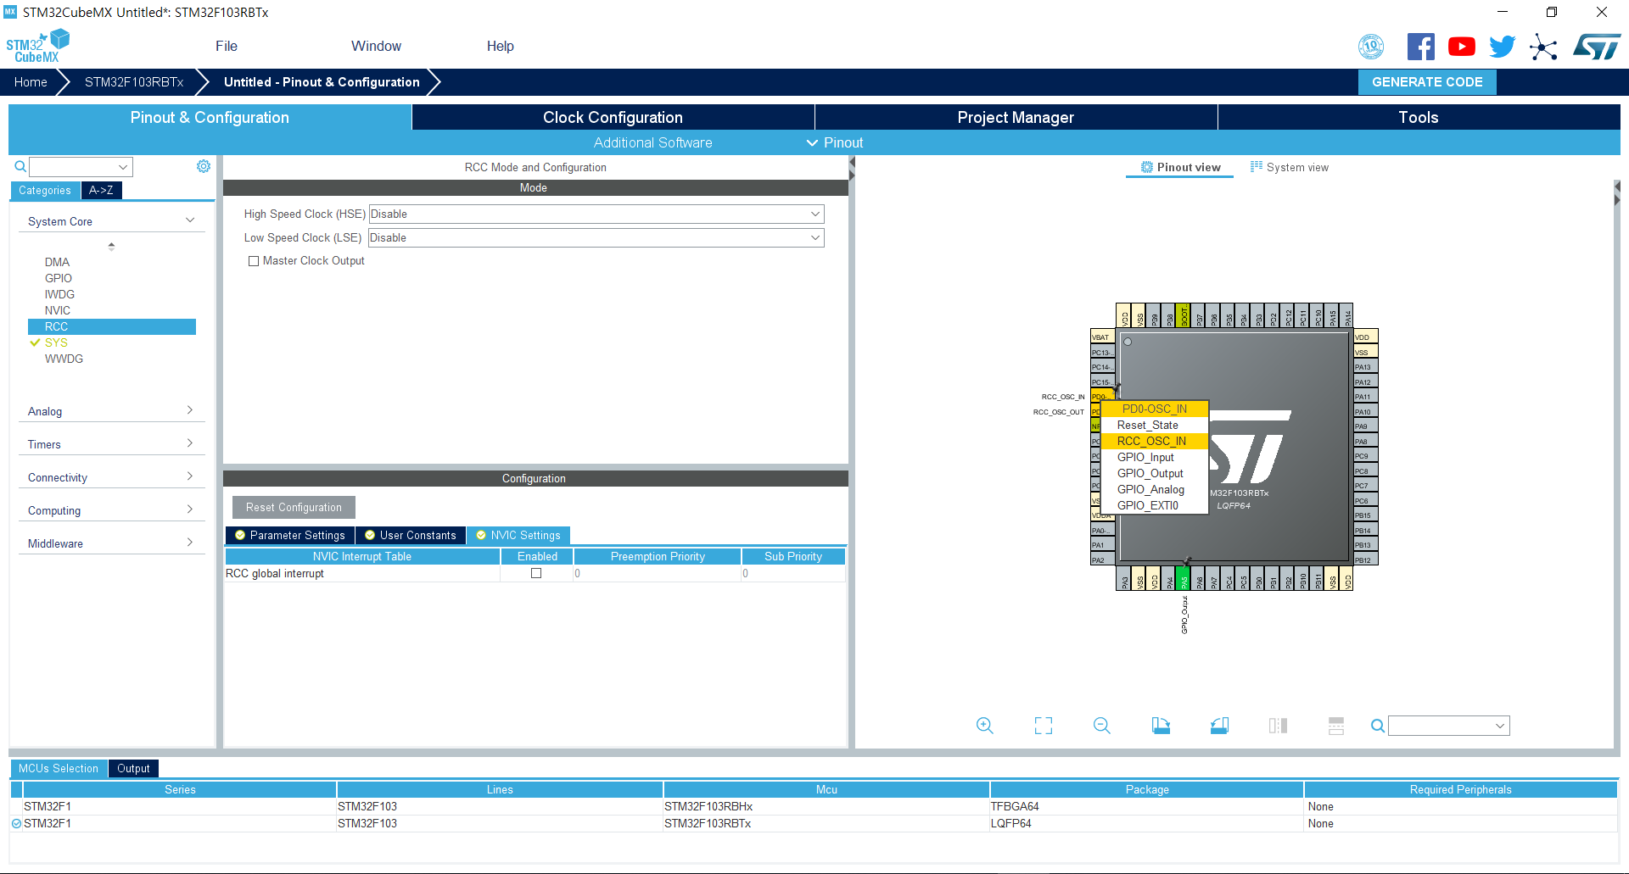The width and height of the screenshot is (1629, 874).
Task: Click the 10 years anniversary badge
Action: click(x=1371, y=47)
